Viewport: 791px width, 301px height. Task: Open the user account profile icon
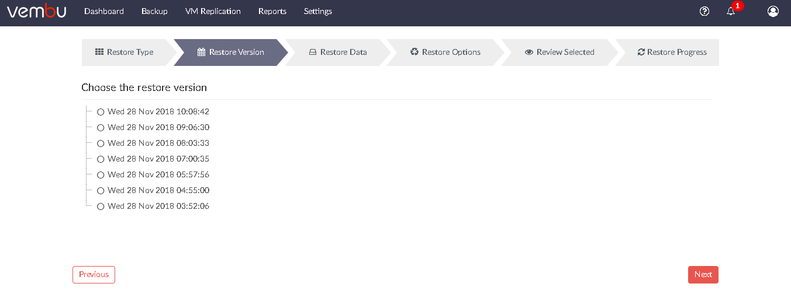(773, 11)
